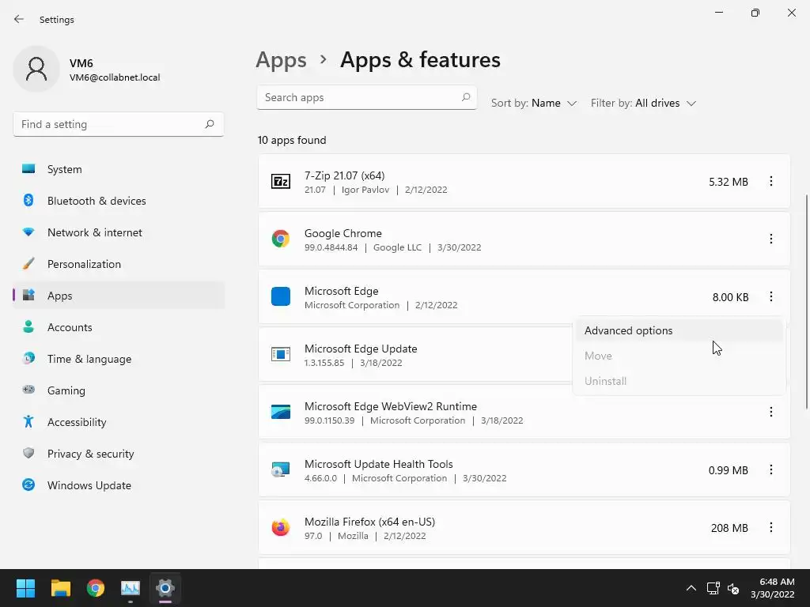Image resolution: width=810 pixels, height=607 pixels.
Task: Open the Filter by All drives dropdown
Action: click(x=643, y=104)
